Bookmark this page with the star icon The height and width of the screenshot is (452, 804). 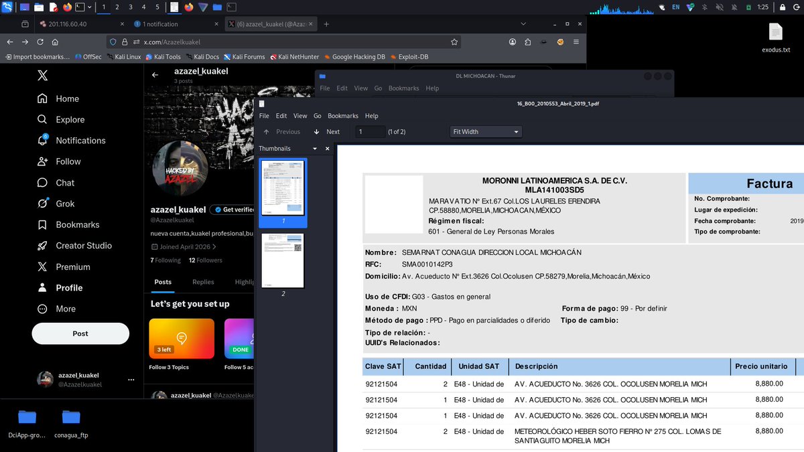[x=454, y=42]
